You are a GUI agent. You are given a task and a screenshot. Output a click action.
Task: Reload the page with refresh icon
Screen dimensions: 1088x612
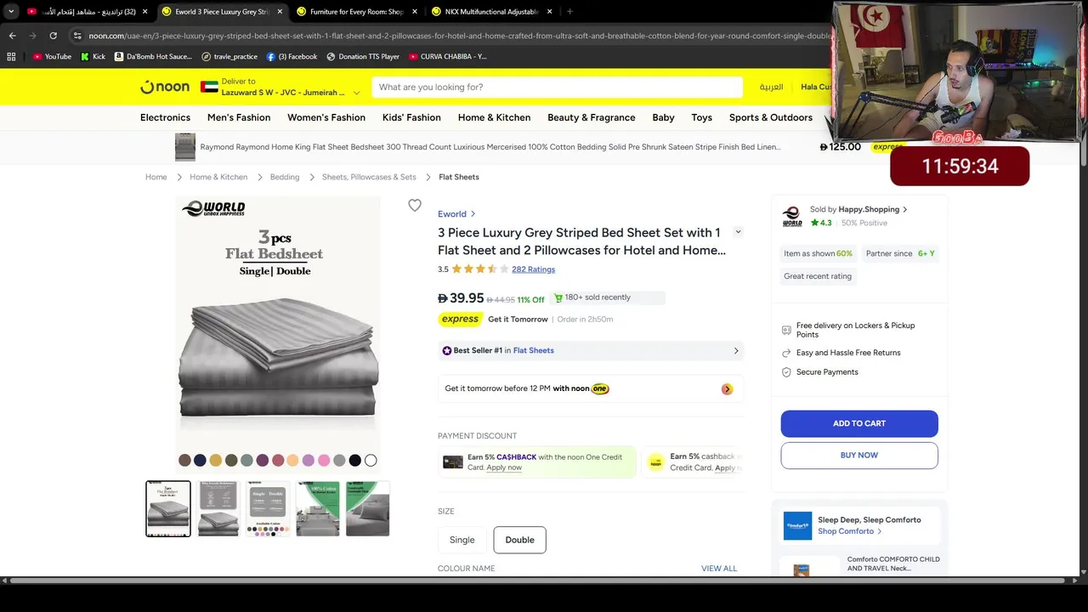click(53, 36)
